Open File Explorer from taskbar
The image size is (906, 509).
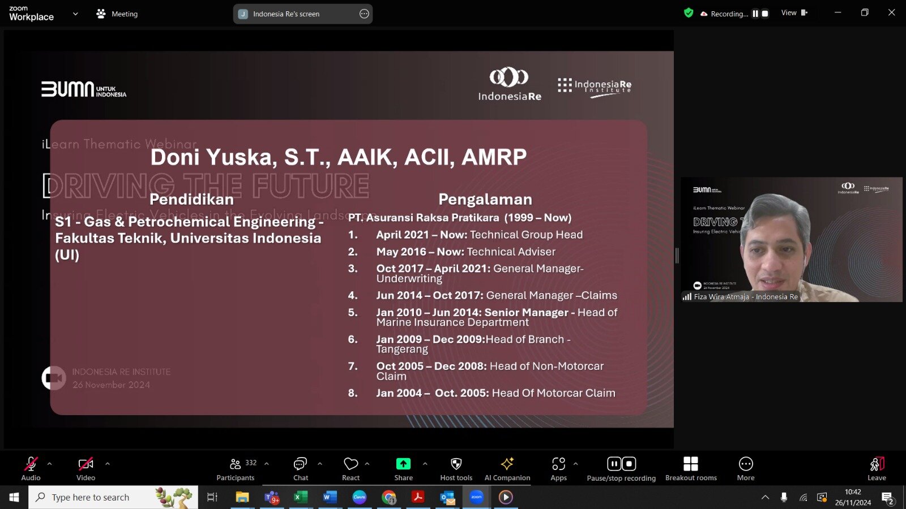[x=242, y=497]
